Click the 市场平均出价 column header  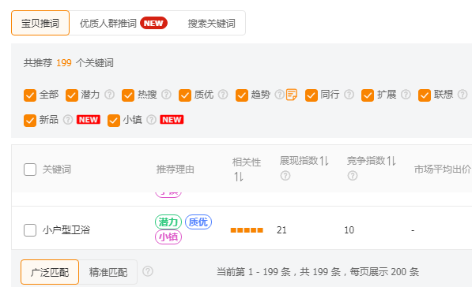click(x=443, y=170)
